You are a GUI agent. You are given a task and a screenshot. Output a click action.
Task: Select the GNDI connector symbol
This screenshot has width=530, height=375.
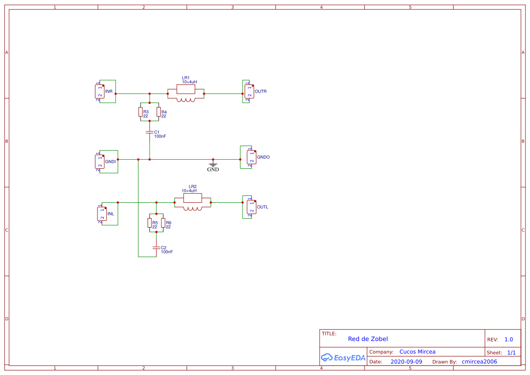click(100, 161)
